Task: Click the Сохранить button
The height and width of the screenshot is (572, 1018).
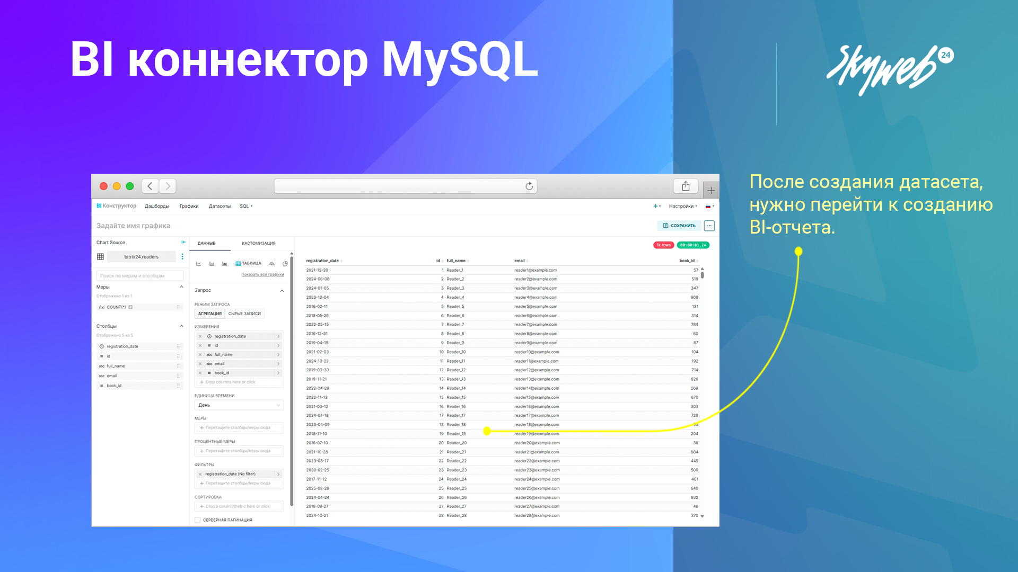Action: click(679, 226)
